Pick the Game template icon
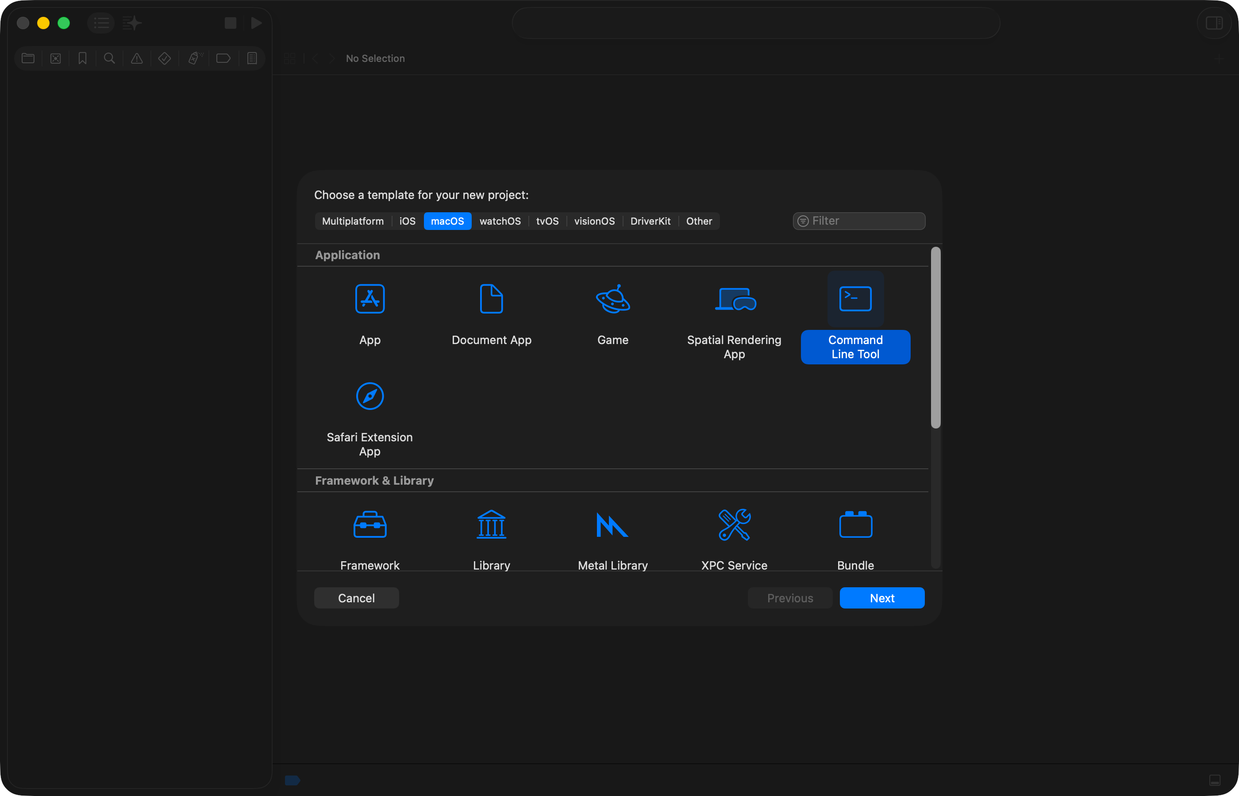This screenshot has height=796, width=1239. [x=613, y=299]
